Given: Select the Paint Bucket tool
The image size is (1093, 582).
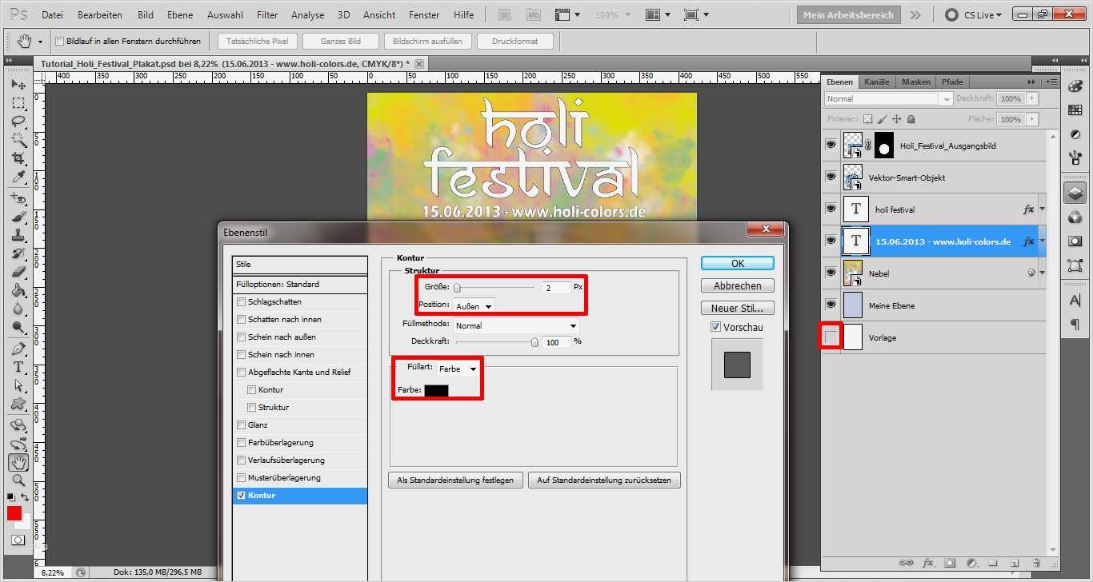Looking at the screenshot, I should click(x=18, y=290).
